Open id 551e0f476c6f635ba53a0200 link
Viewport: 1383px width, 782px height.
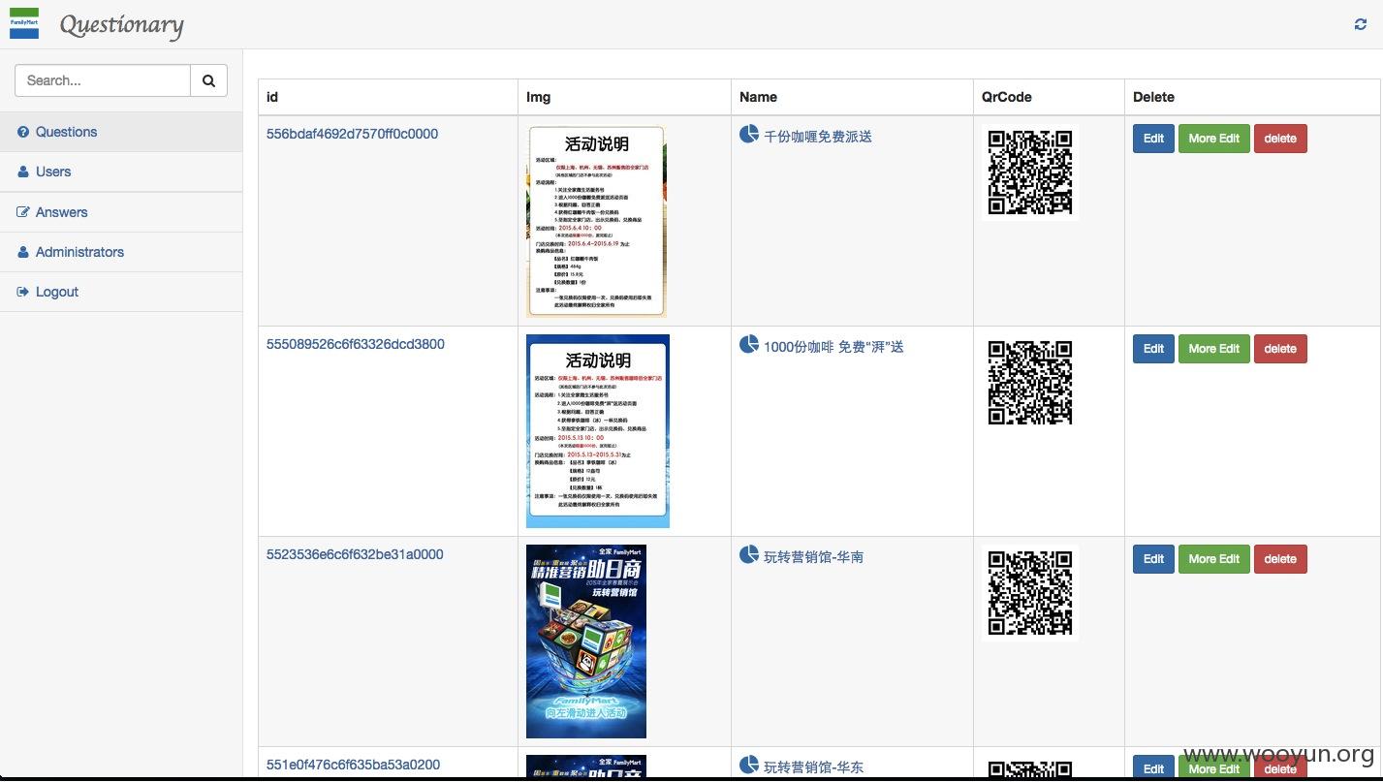pos(353,765)
